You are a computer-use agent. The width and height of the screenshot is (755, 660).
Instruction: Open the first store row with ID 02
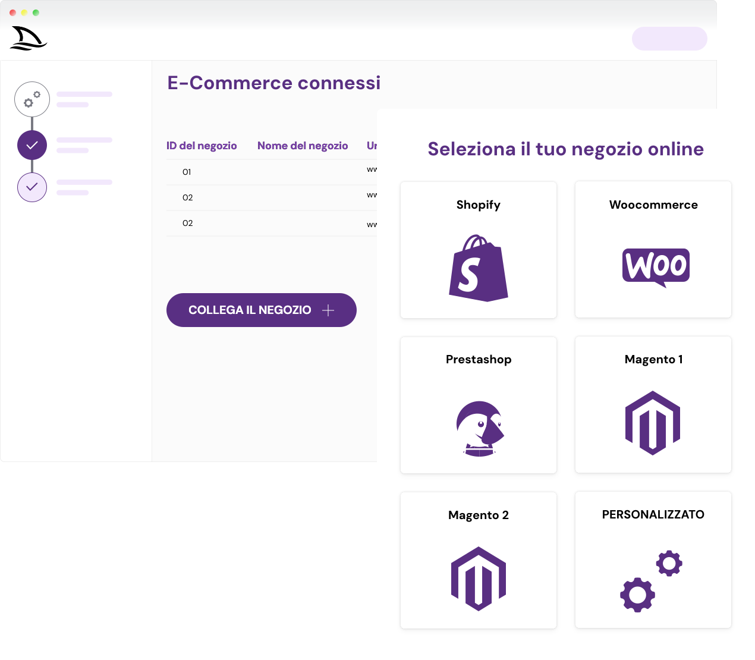click(x=187, y=198)
